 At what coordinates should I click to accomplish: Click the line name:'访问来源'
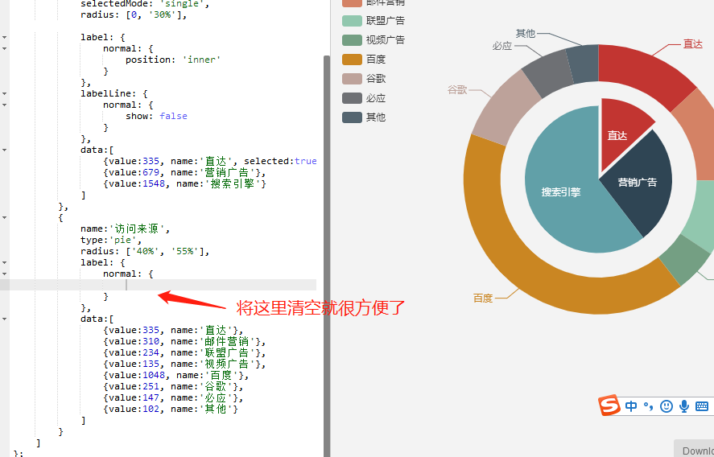tap(126, 228)
